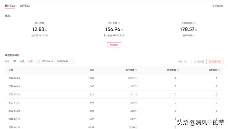The height and width of the screenshot is (129, 228).
Task: Click the 本月收益 156.96 amount
Action: 113,29
